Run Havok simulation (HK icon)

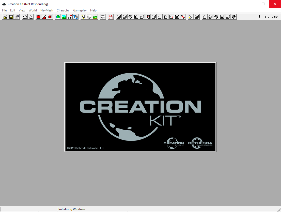[70, 17]
